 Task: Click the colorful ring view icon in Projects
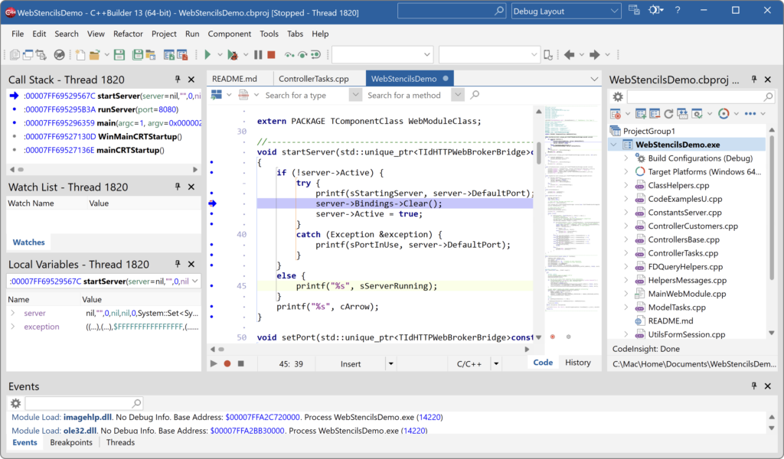[724, 114]
